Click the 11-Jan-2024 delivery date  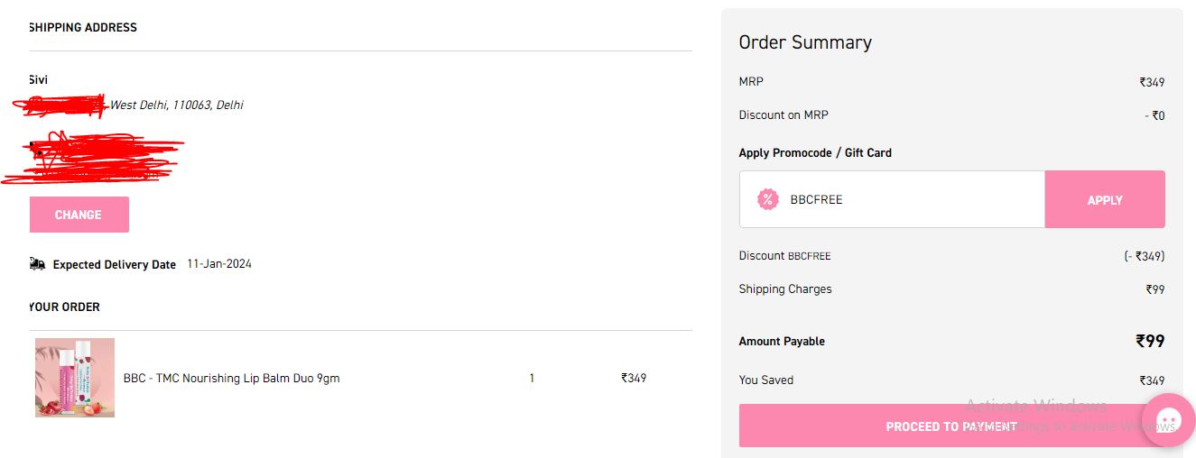(219, 264)
